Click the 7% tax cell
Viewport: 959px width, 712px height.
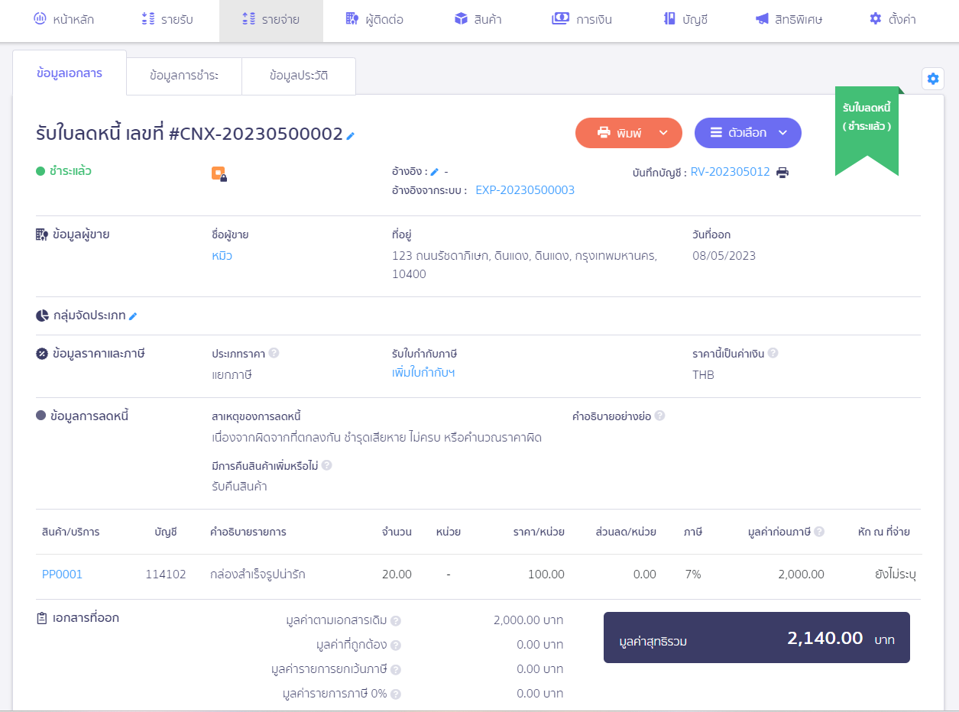pos(693,574)
